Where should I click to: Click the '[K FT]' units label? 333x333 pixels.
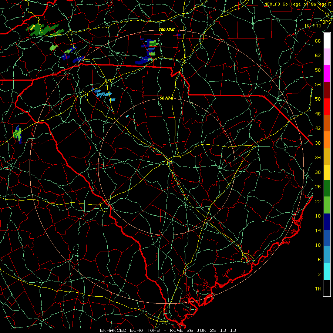tap(313, 26)
